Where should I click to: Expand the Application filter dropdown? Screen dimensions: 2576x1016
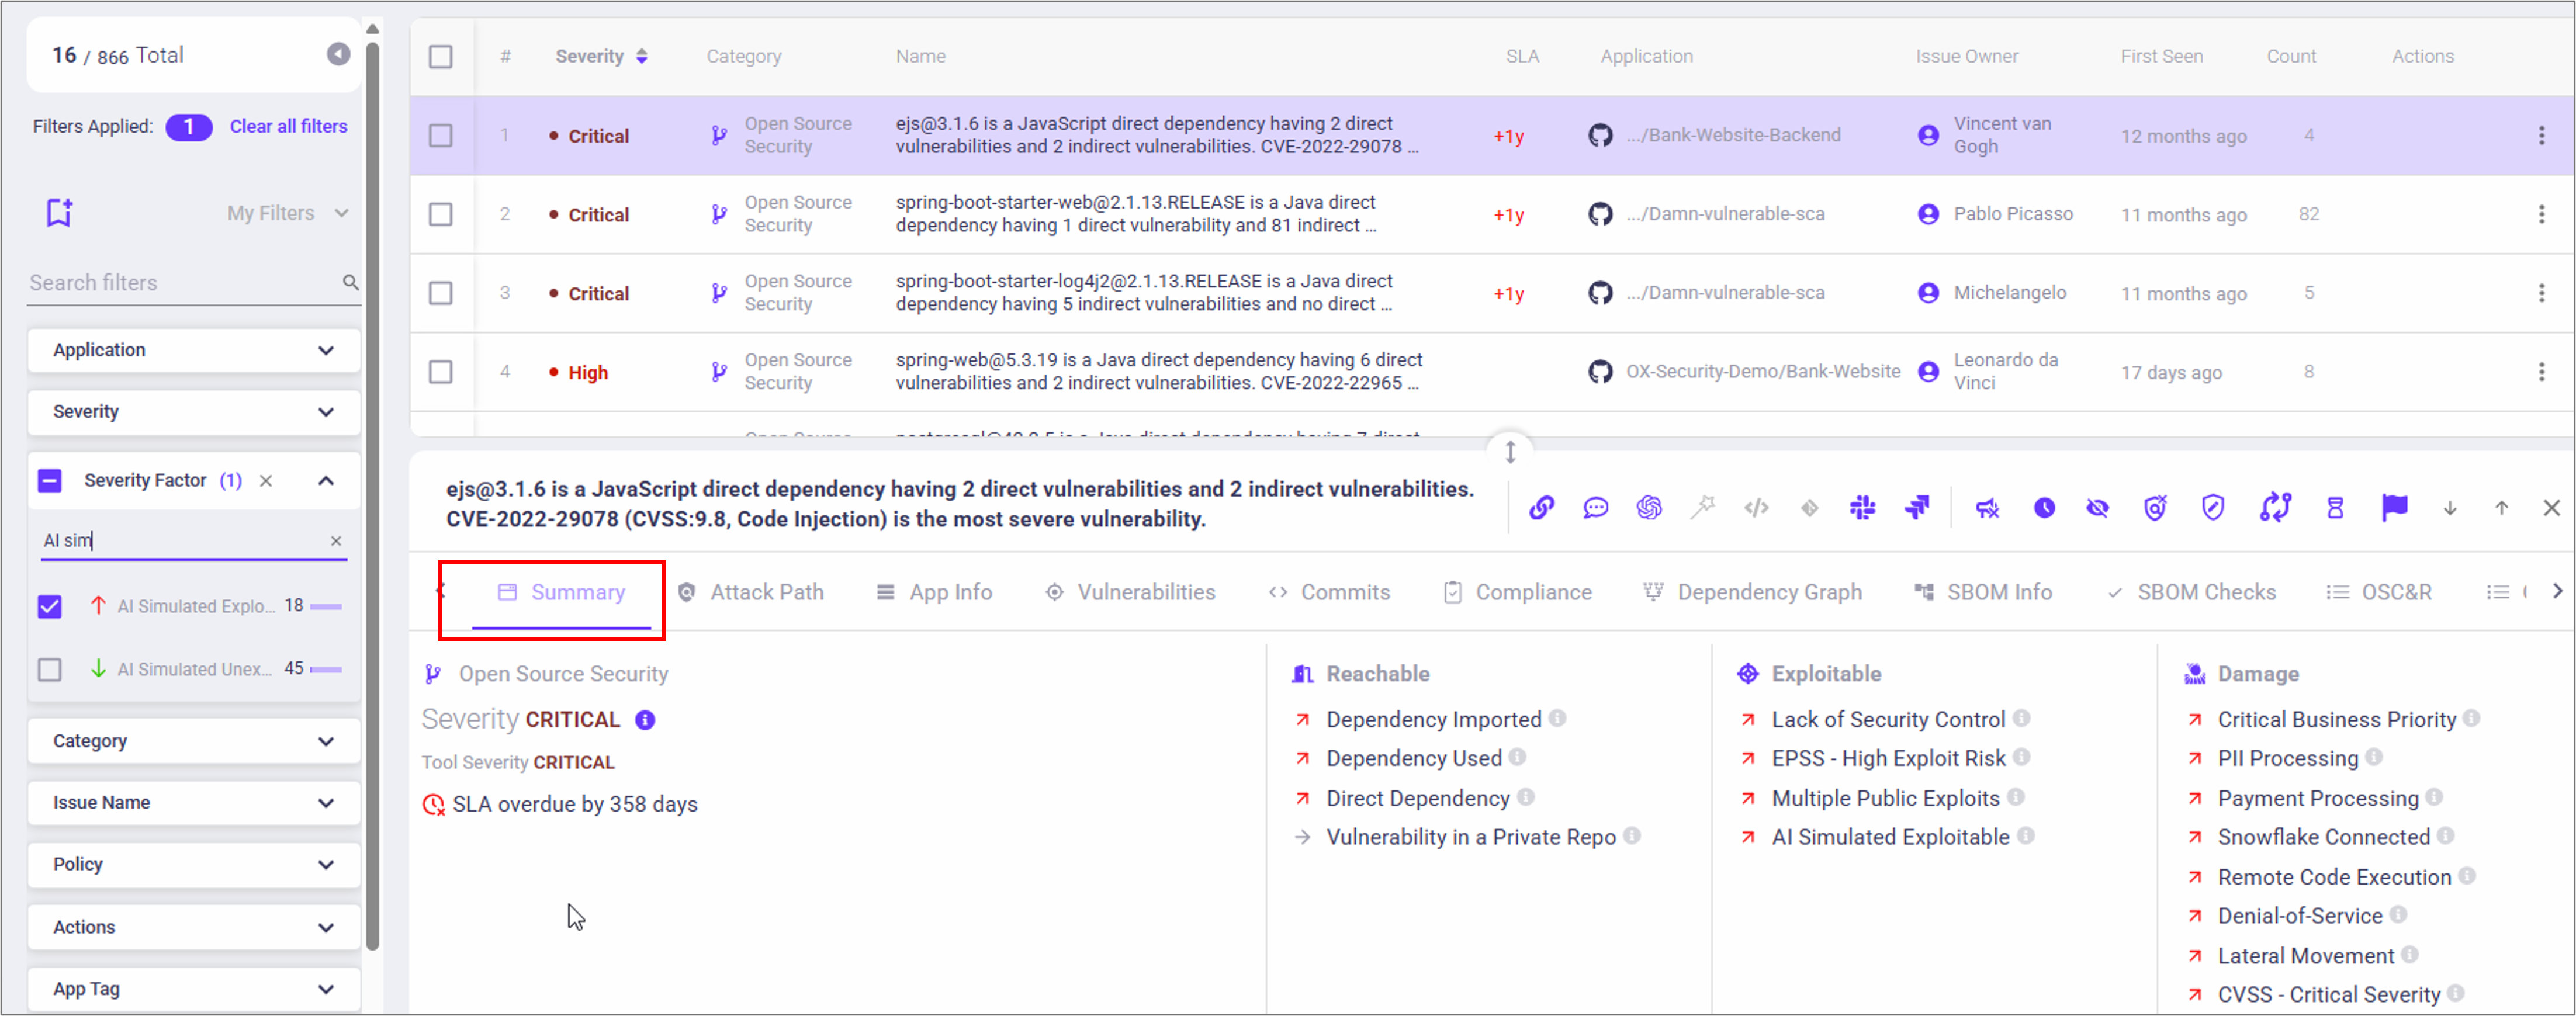click(x=193, y=350)
